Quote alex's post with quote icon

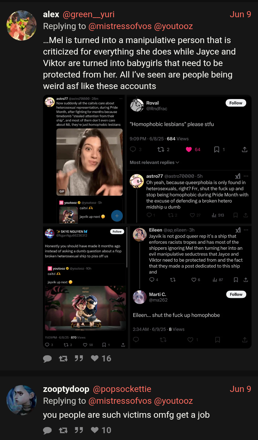79,359
